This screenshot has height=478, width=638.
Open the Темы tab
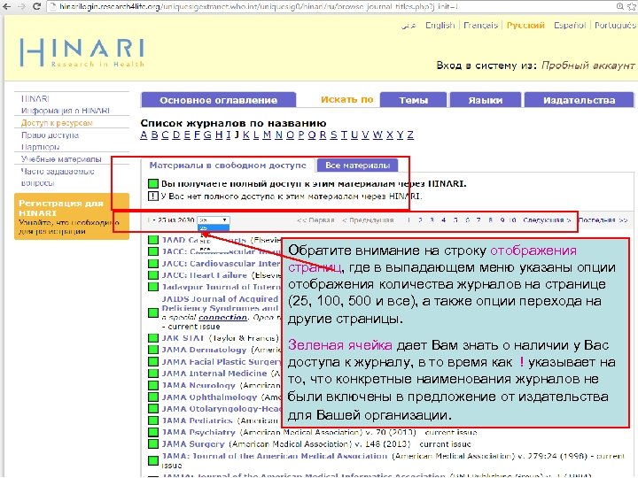414,100
